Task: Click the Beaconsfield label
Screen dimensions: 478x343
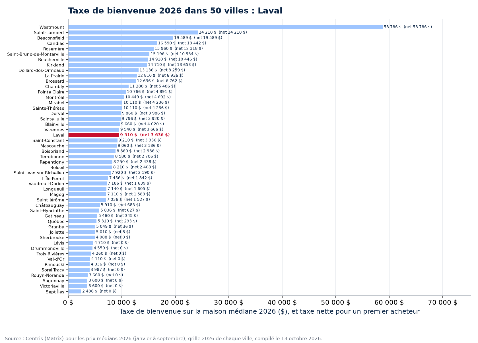Action: (x=51, y=38)
